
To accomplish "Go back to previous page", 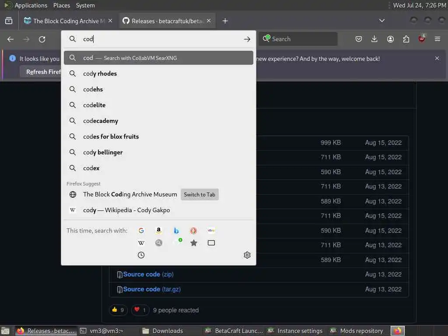I will click(10, 39).
